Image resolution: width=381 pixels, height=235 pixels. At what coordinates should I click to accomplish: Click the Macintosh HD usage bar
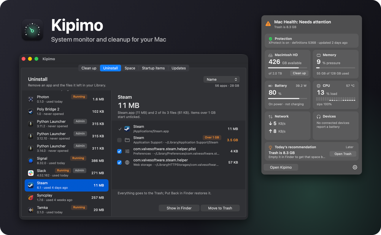pyautogui.click(x=288, y=68)
